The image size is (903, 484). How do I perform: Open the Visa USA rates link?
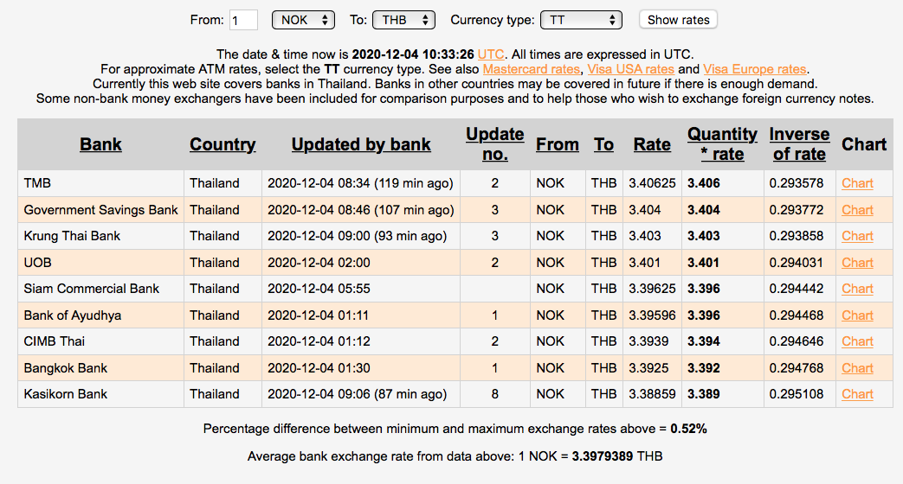pyautogui.click(x=630, y=69)
